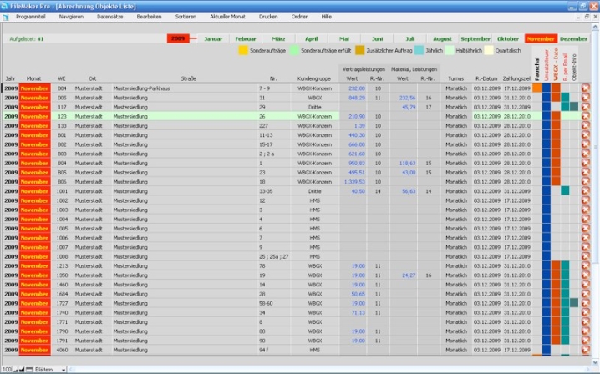Toggle Pauschal orange cell for WE 004
The height and width of the screenshot is (374, 600).
537,88
